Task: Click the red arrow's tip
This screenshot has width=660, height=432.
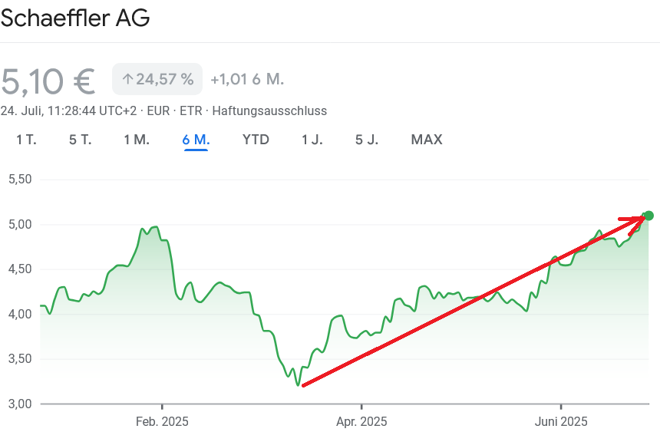Action: pyautogui.click(x=645, y=216)
